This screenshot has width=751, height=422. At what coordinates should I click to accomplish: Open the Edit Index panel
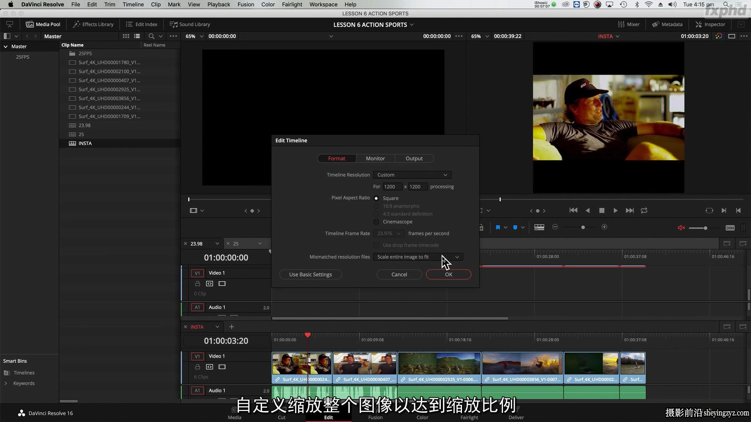point(142,24)
